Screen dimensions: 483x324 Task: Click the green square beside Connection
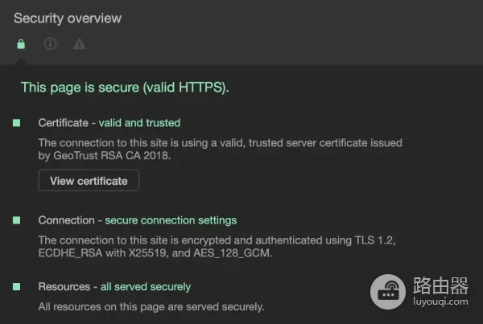point(16,220)
